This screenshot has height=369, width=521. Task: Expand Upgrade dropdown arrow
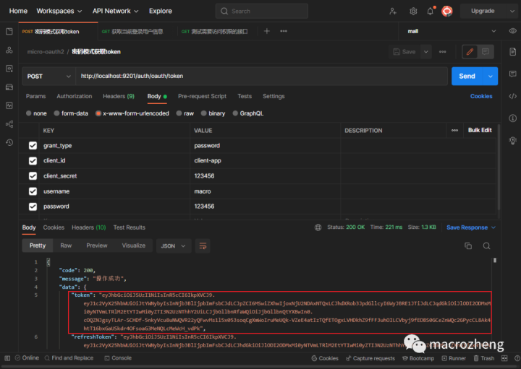pyautogui.click(x=512, y=12)
